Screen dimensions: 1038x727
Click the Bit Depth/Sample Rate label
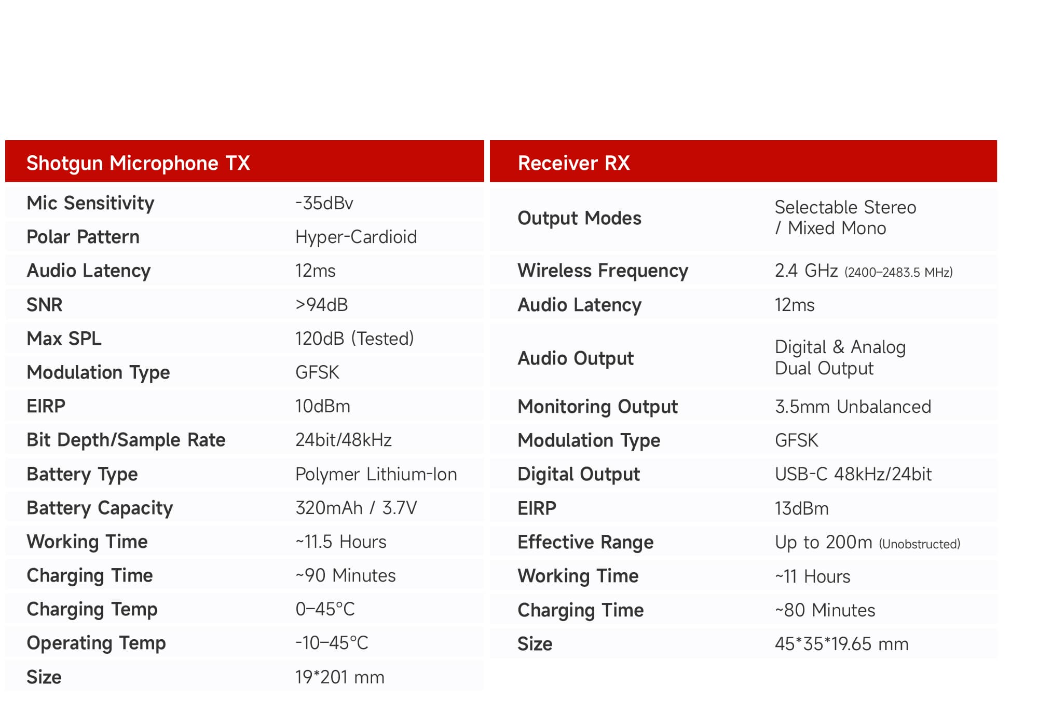click(x=126, y=439)
